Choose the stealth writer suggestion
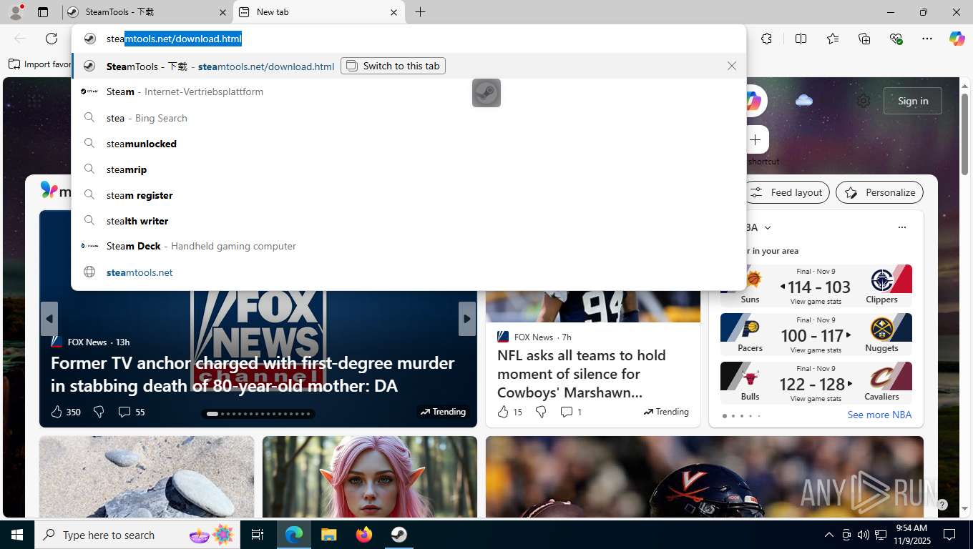973x549 pixels. point(409,221)
